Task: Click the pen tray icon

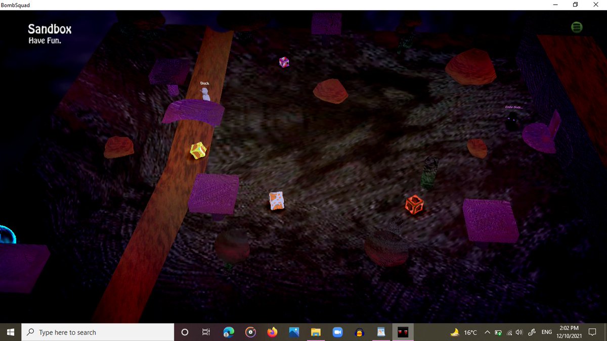Action: [x=531, y=332]
